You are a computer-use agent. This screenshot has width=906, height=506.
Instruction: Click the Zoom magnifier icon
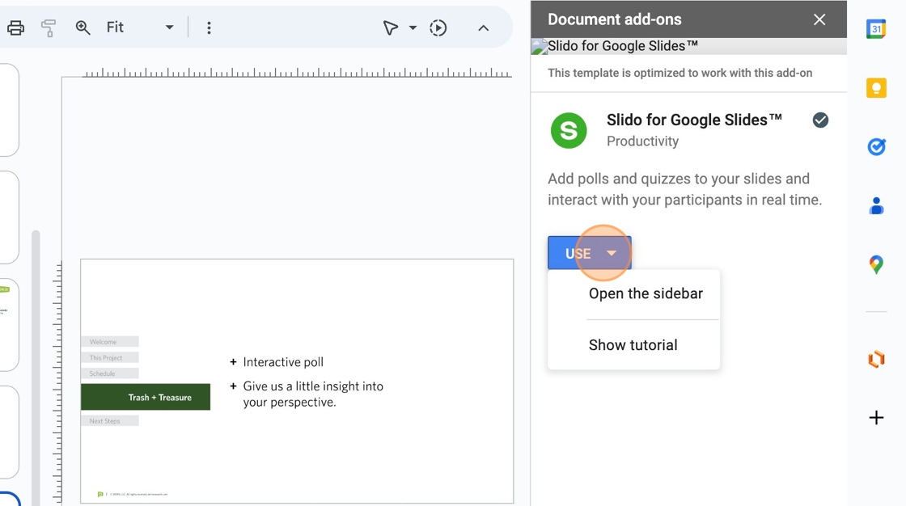83,27
